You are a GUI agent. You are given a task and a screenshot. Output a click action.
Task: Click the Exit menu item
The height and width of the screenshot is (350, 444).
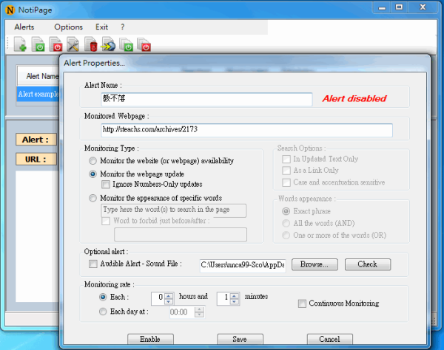(101, 27)
